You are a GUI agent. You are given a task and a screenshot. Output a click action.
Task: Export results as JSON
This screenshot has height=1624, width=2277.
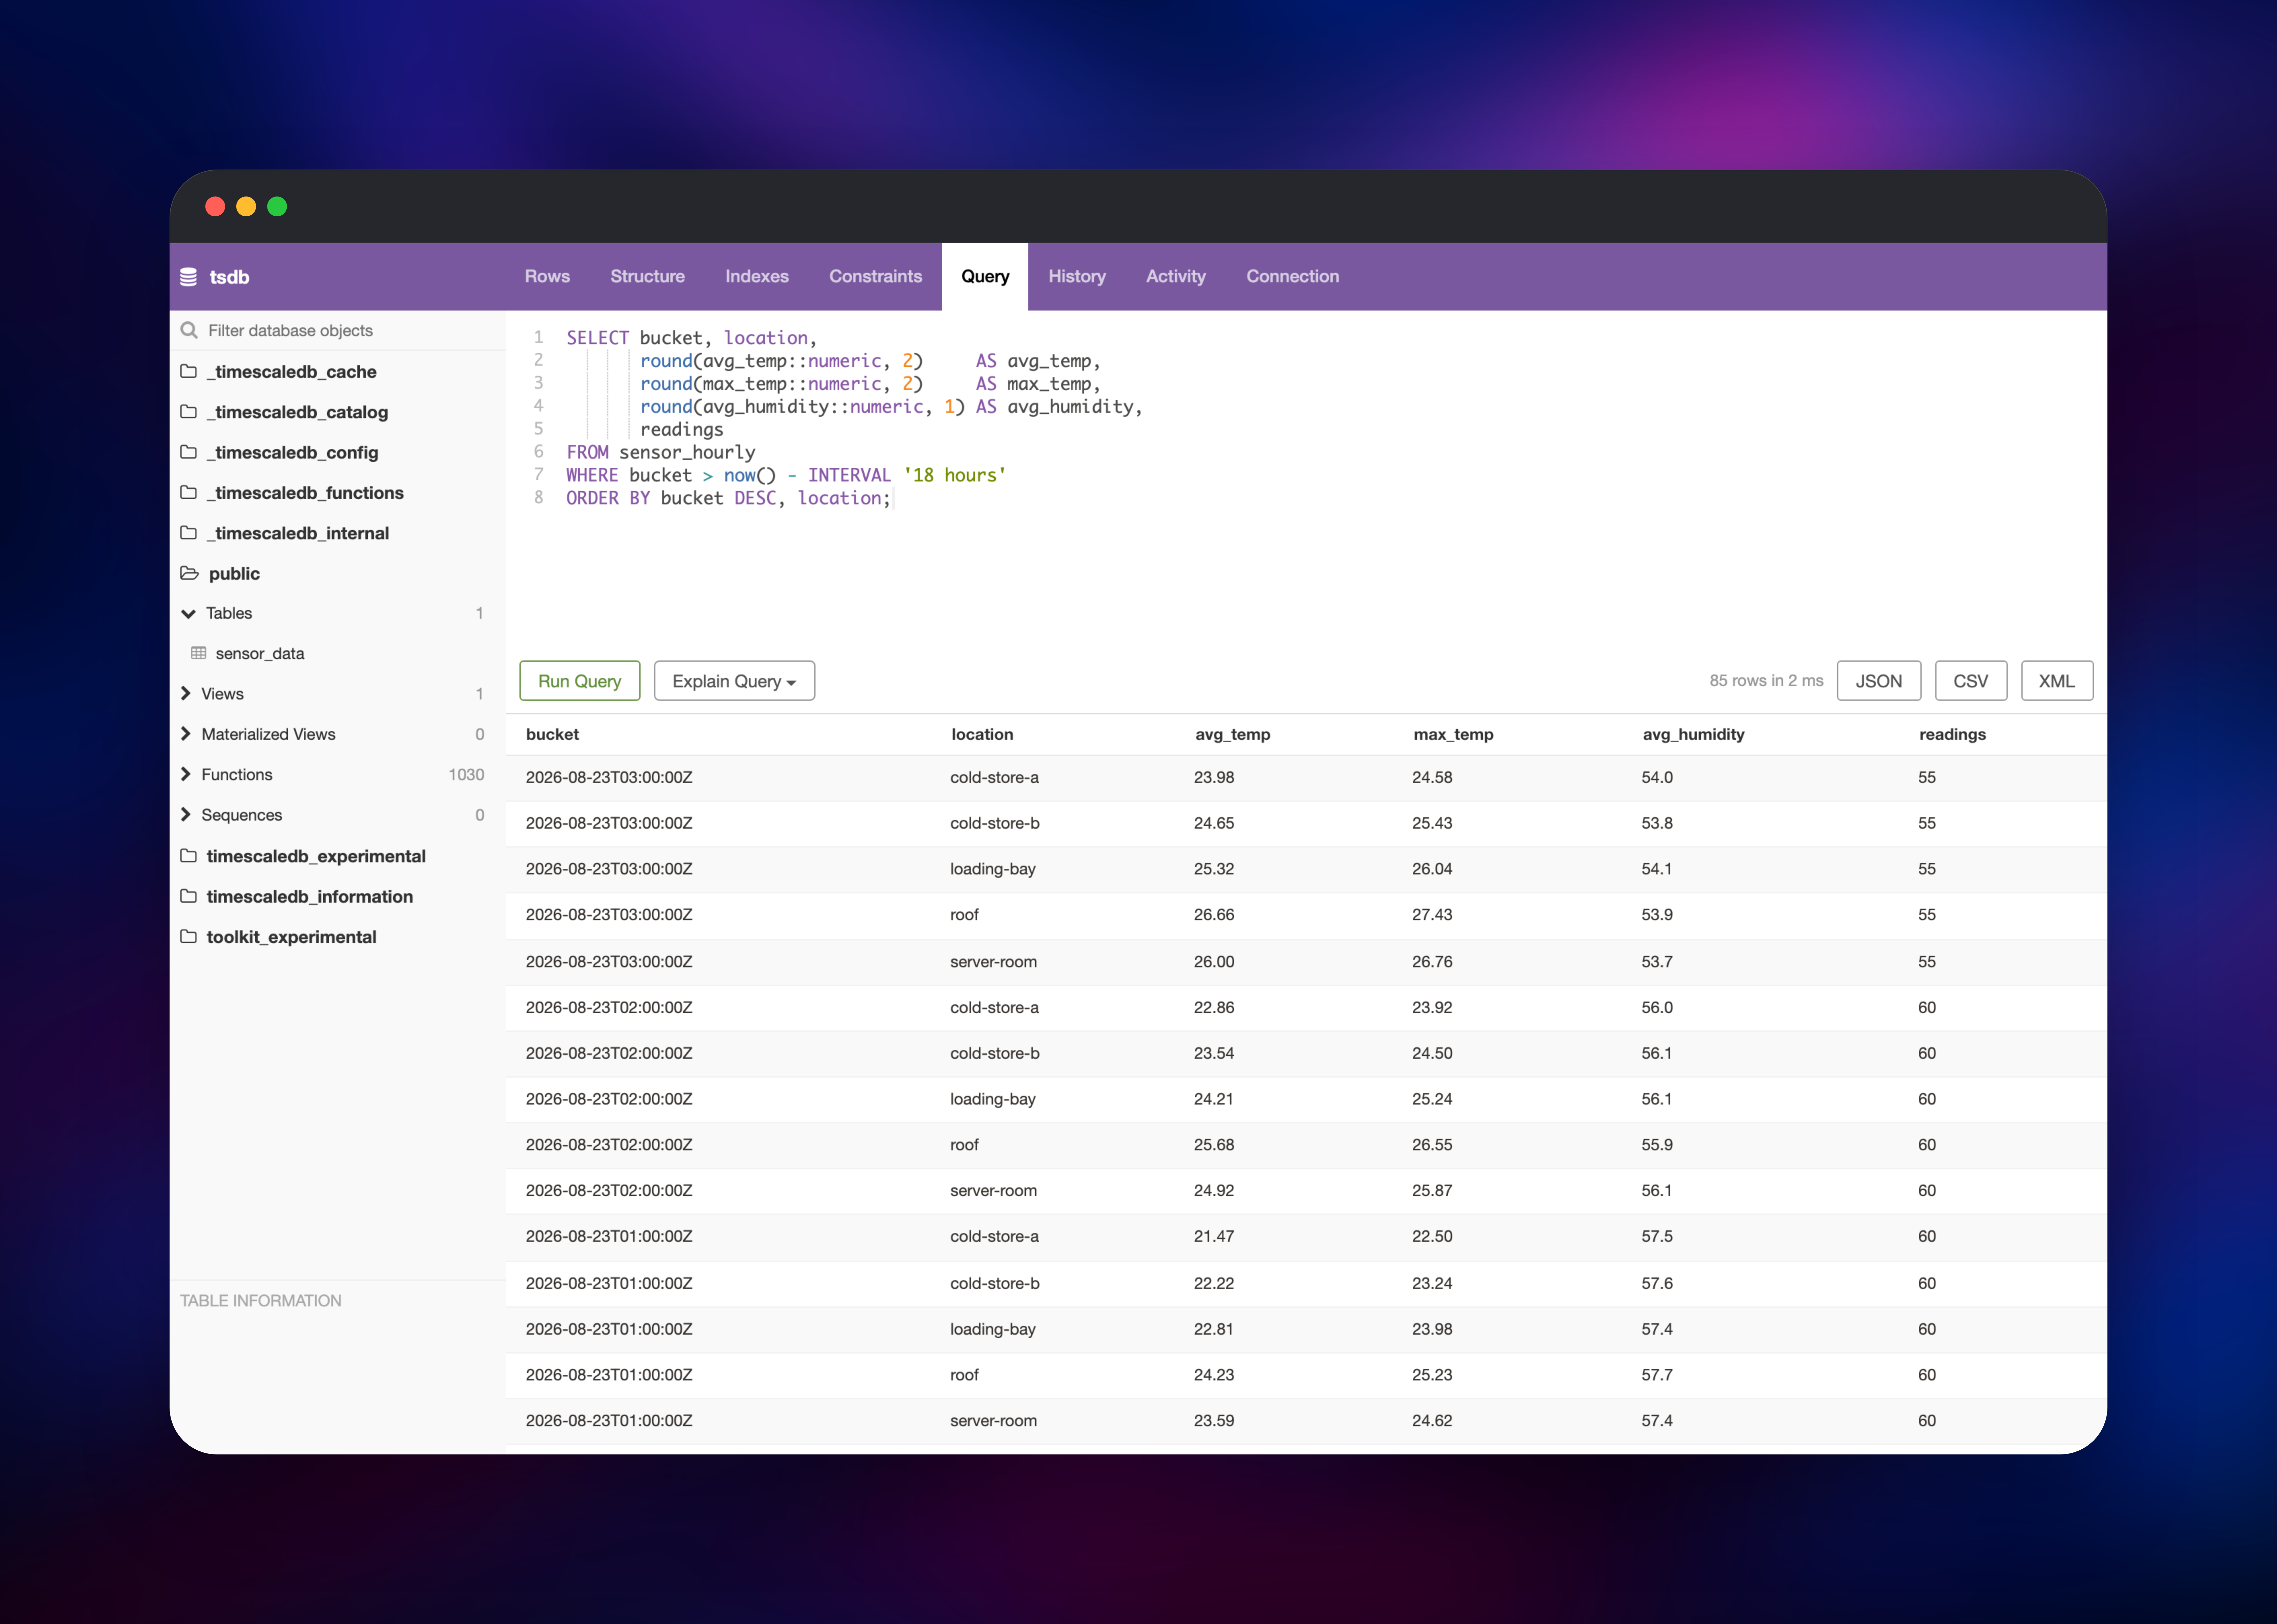pos(1879,681)
